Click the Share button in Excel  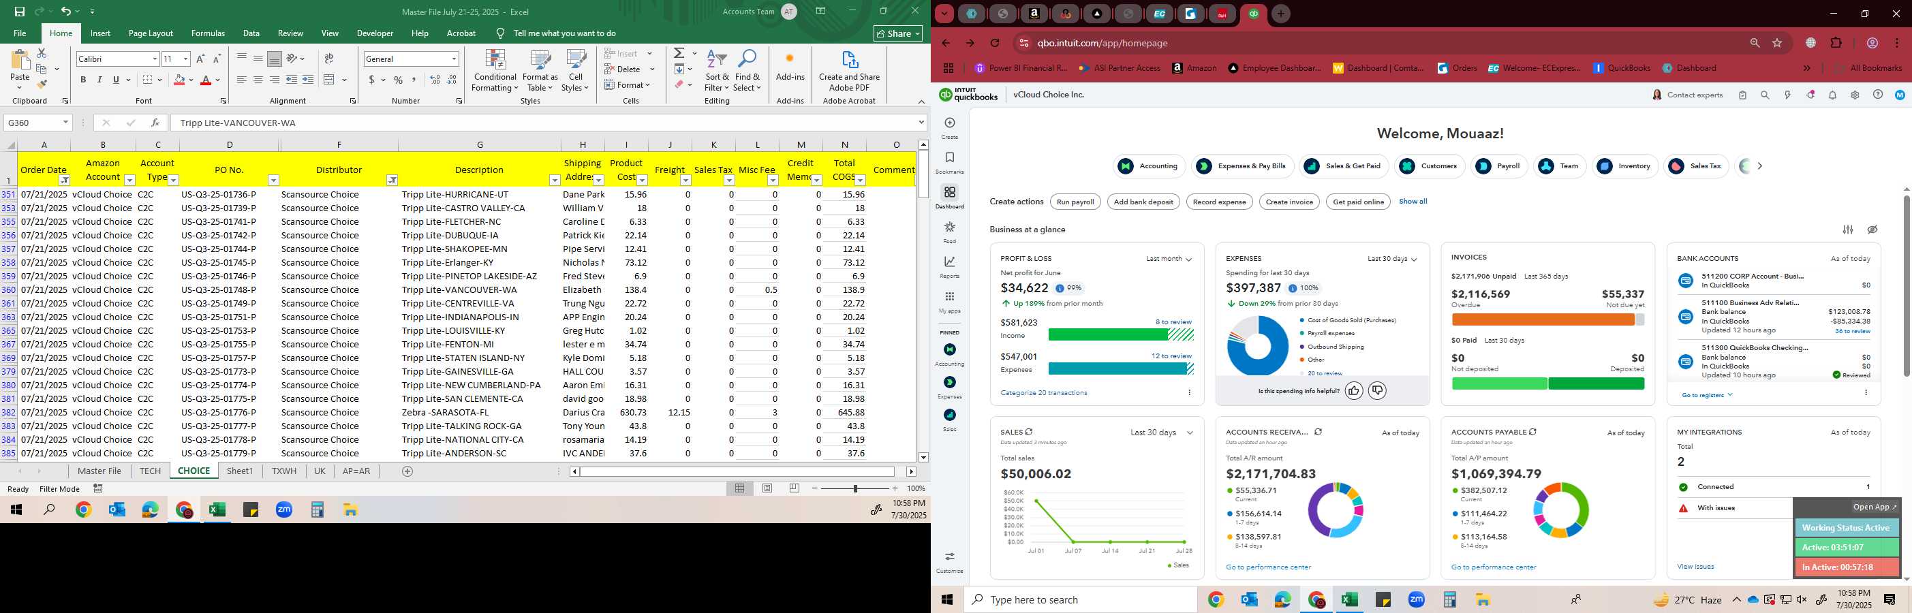click(897, 33)
